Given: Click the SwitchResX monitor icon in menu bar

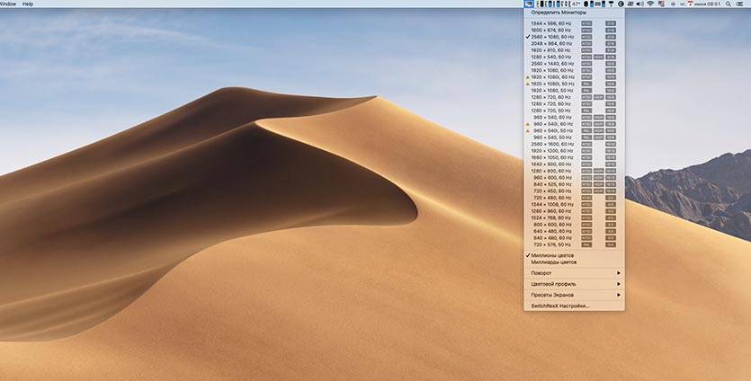Looking at the screenshot, I should [x=528, y=4].
